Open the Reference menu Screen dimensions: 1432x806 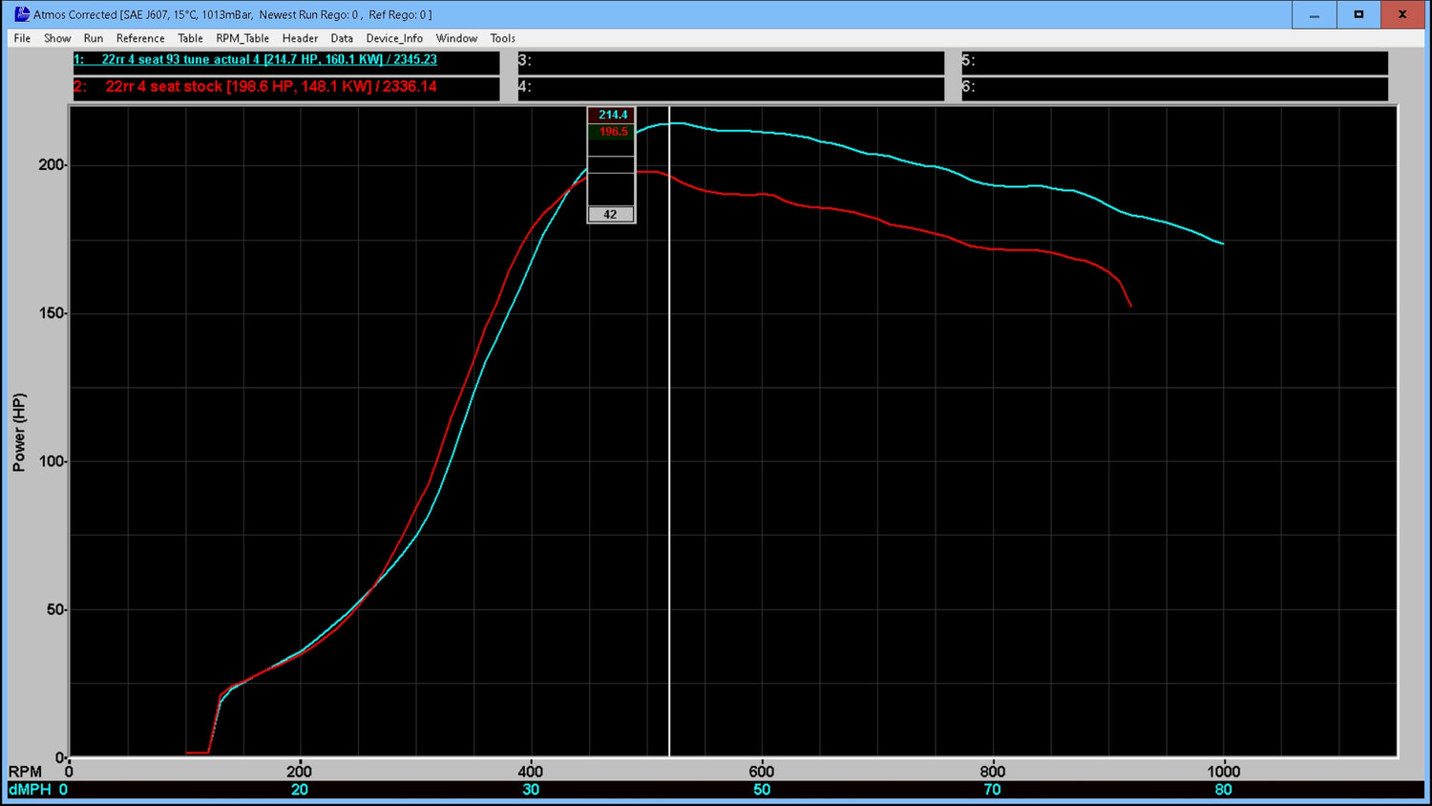tap(140, 38)
